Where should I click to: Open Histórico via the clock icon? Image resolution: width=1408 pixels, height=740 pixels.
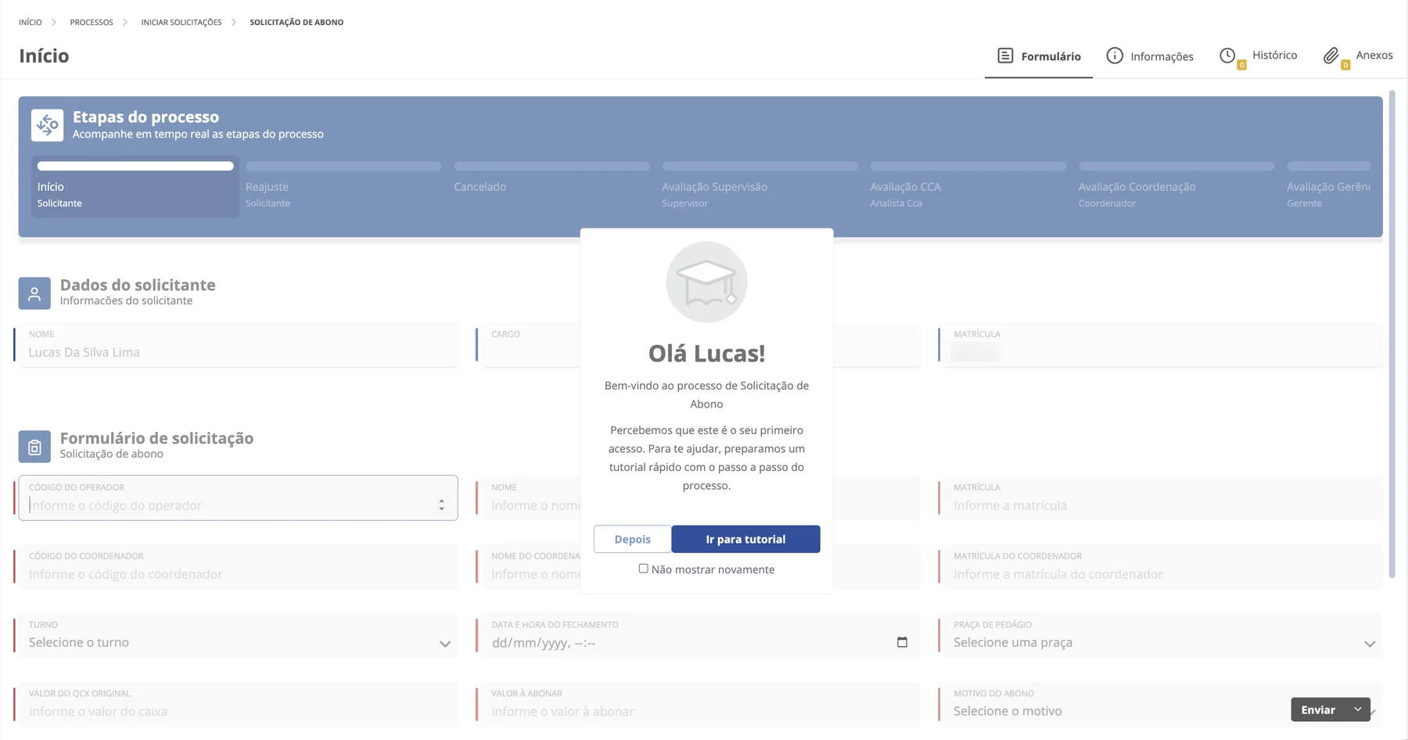pos(1227,56)
